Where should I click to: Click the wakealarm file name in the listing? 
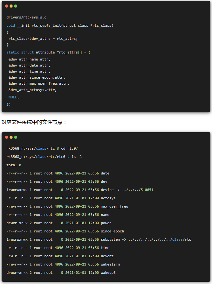pos(110,264)
